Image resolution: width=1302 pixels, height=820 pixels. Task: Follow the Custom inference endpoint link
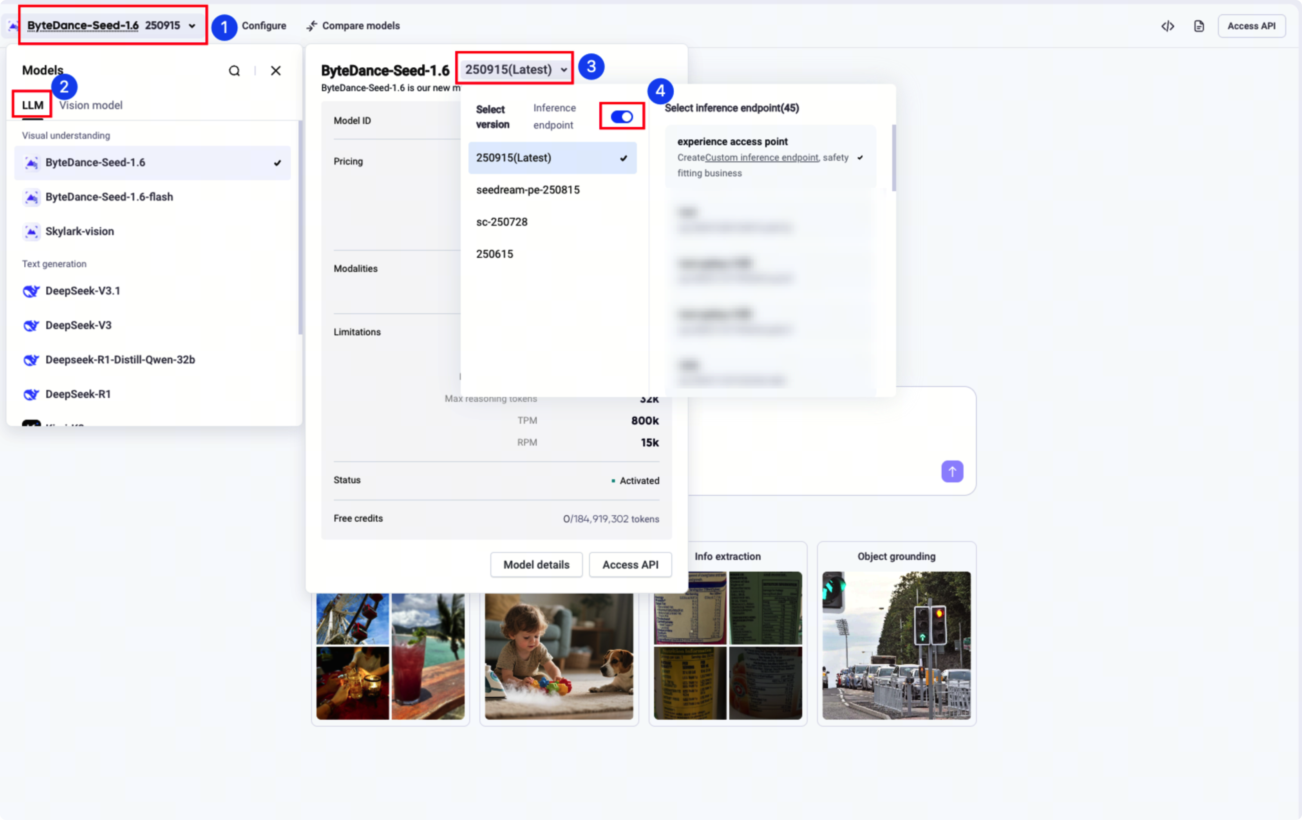(761, 157)
